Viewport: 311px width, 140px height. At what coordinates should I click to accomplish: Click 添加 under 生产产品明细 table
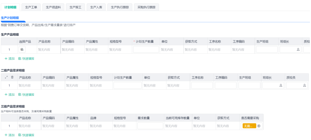pyautogui.click(x=10, y=59)
